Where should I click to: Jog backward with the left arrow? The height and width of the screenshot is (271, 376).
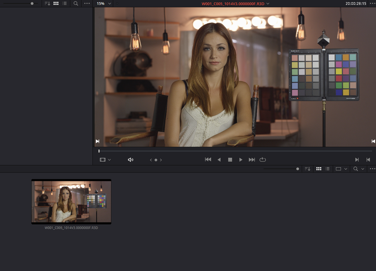pyautogui.click(x=151, y=160)
